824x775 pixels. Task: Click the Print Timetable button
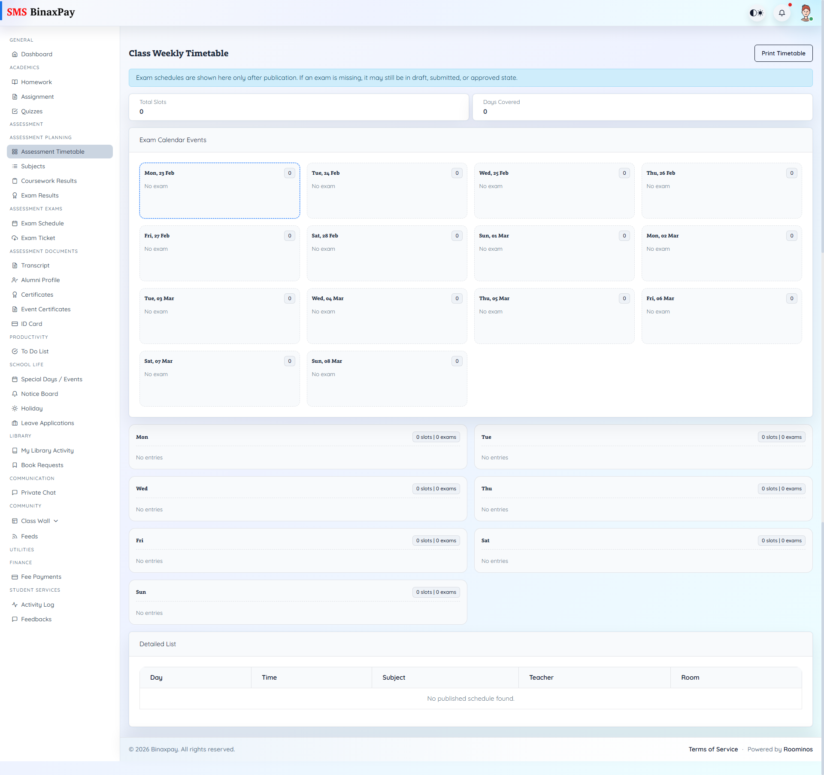783,53
